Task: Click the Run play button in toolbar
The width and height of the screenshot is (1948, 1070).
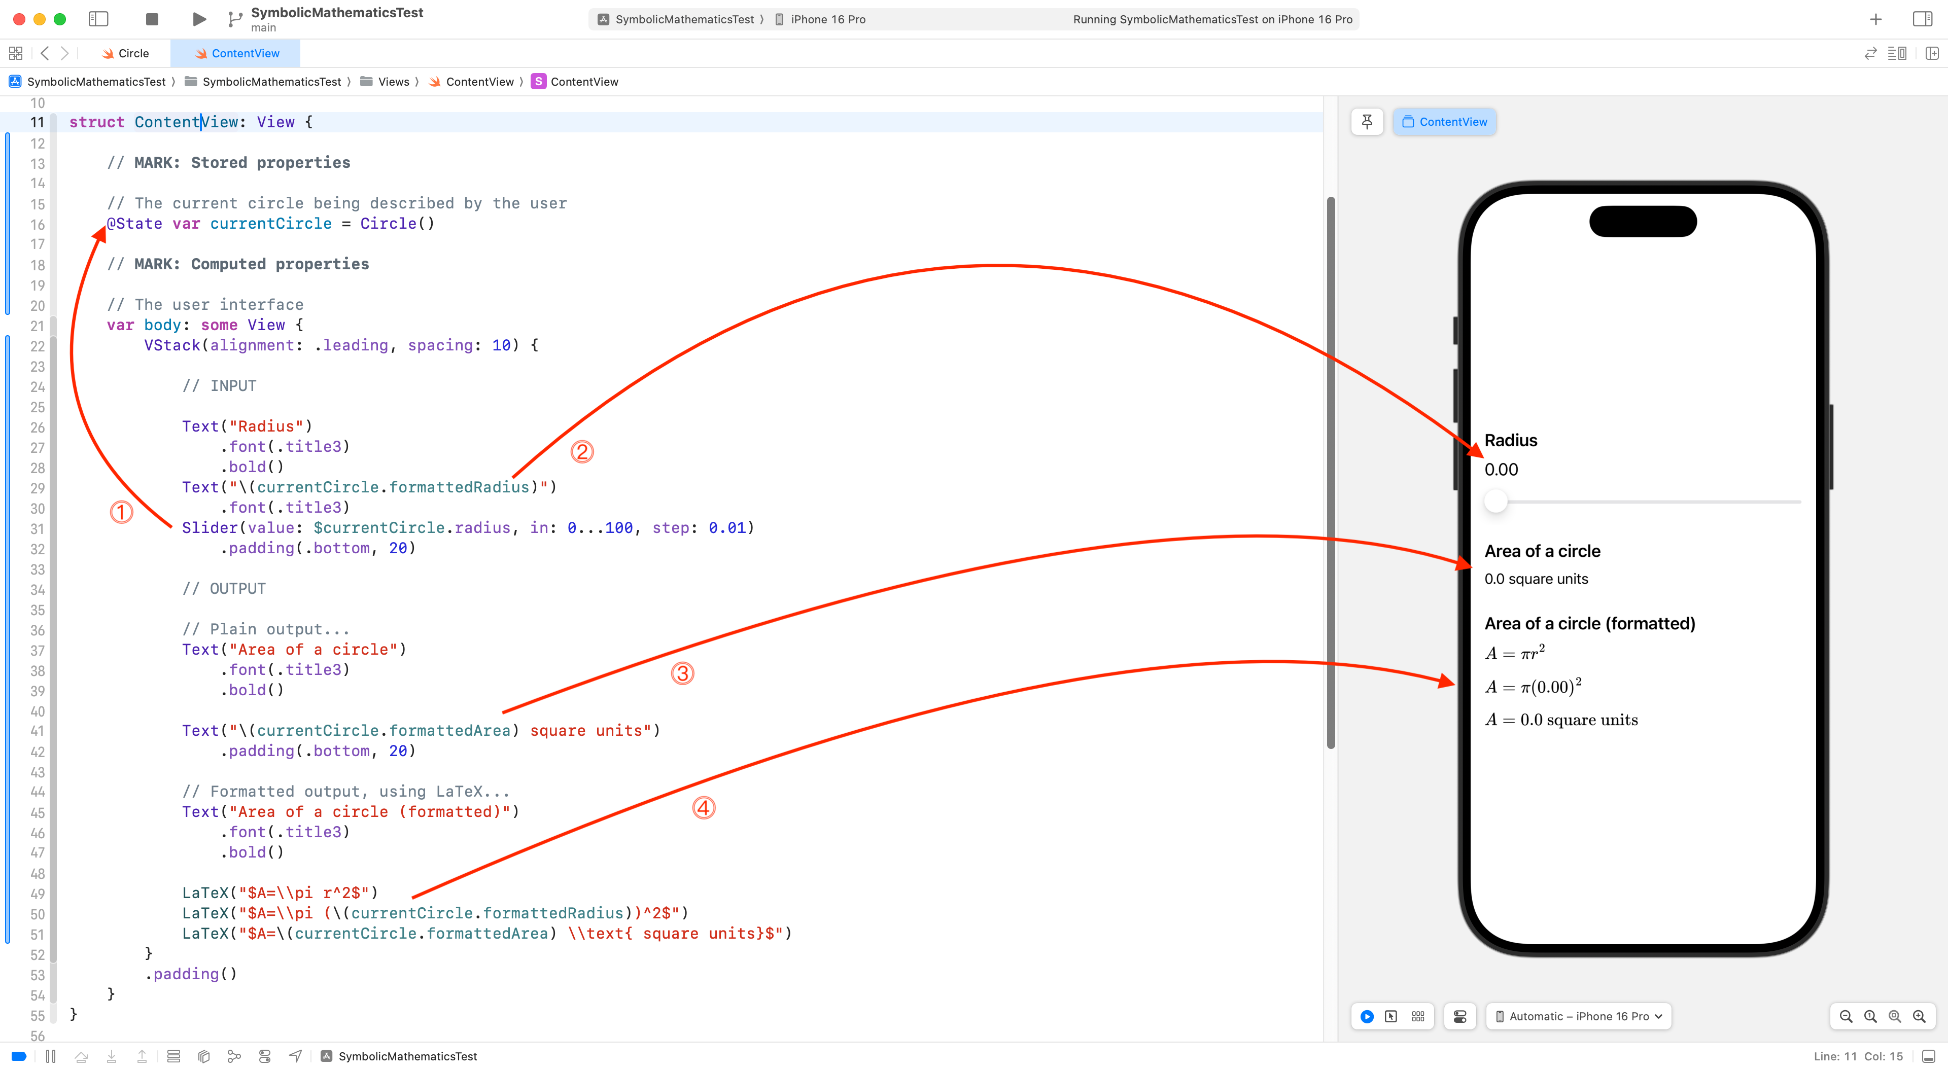Action: pos(199,19)
